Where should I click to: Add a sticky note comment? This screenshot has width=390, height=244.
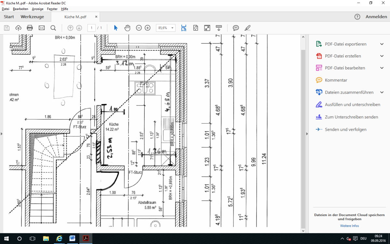(x=236, y=28)
